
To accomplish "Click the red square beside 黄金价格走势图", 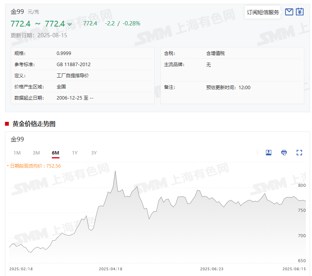I will coord(7,124).
